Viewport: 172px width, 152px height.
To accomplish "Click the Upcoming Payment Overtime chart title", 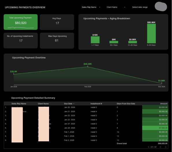I will [29, 58].
